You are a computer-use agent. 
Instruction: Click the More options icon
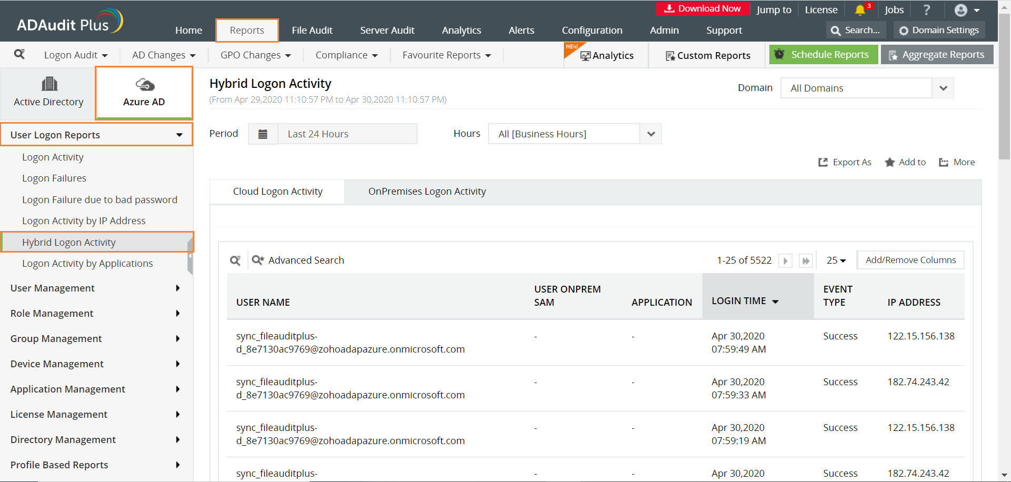pos(944,162)
